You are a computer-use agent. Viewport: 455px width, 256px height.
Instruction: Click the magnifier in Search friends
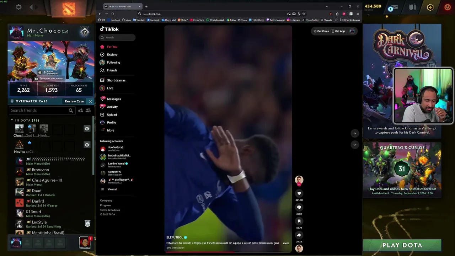pos(71,111)
